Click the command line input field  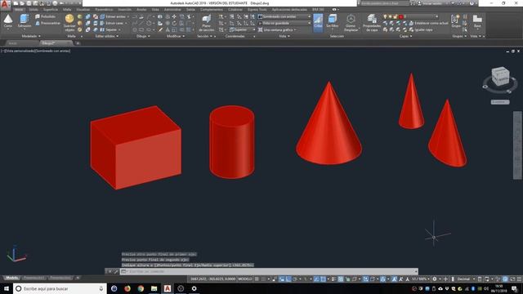[270, 271]
